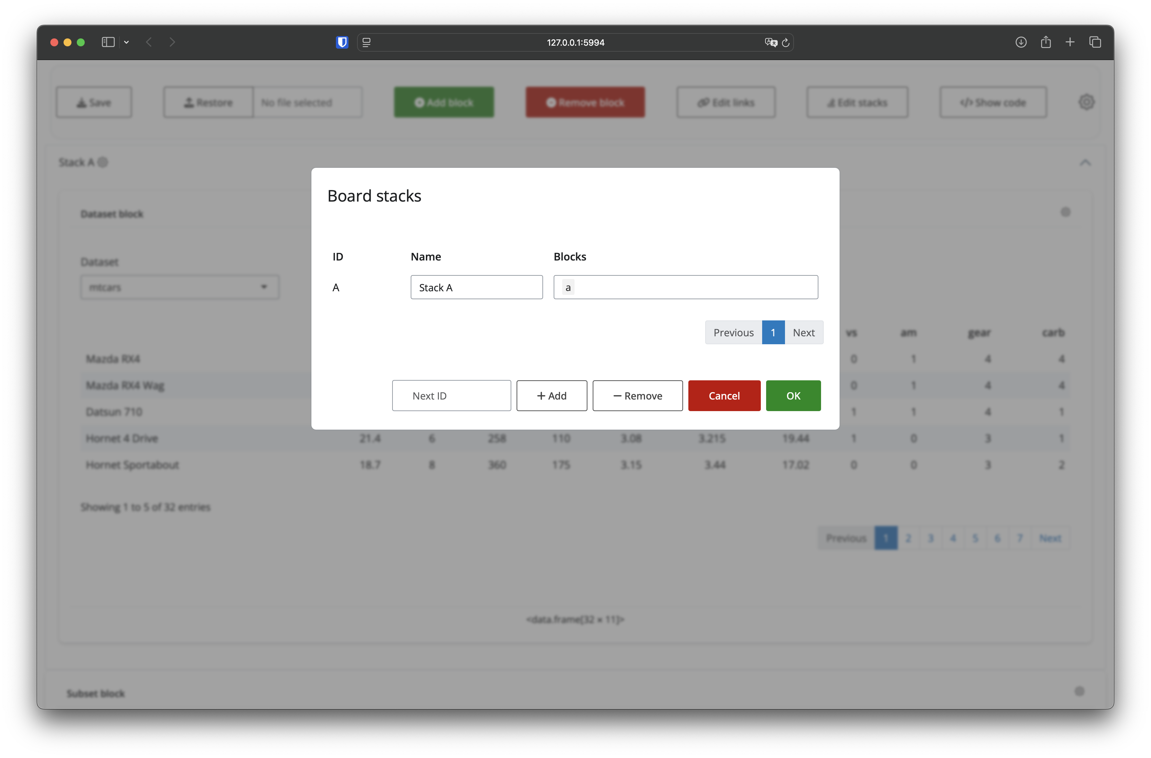Image resolution: width=1151 pixels, height=758 pixels.
Task: Open a new tab with plus icon
Action: [1070, 43]
